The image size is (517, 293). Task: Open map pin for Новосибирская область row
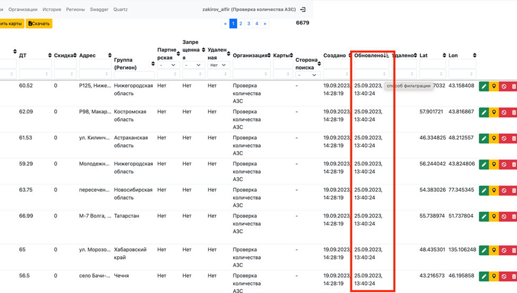(494, 191)
